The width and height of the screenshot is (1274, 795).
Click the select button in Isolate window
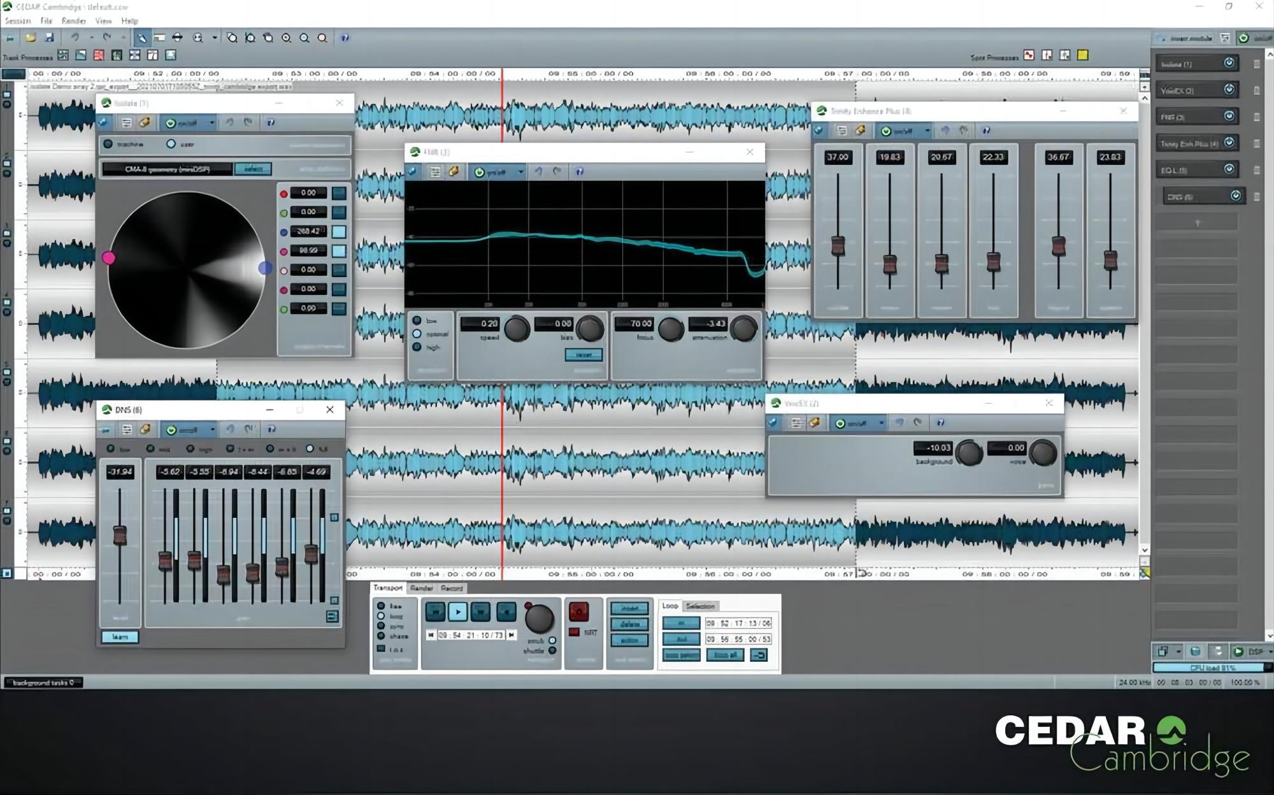point(253,169)
